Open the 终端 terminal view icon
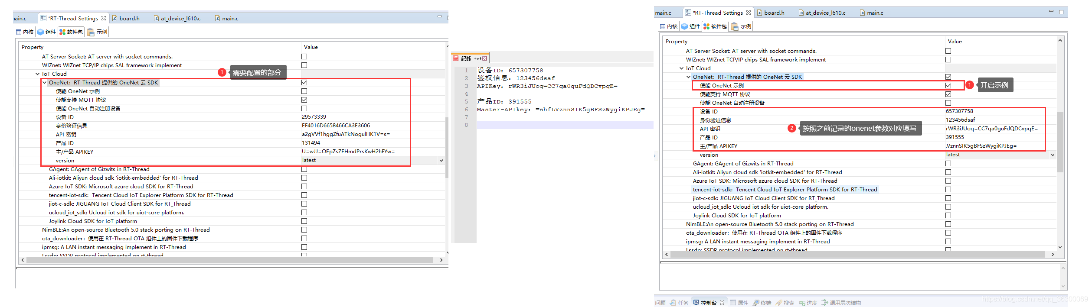This screenshot has height=307, width=1092. pyautogui.click(x=756, y=303)
